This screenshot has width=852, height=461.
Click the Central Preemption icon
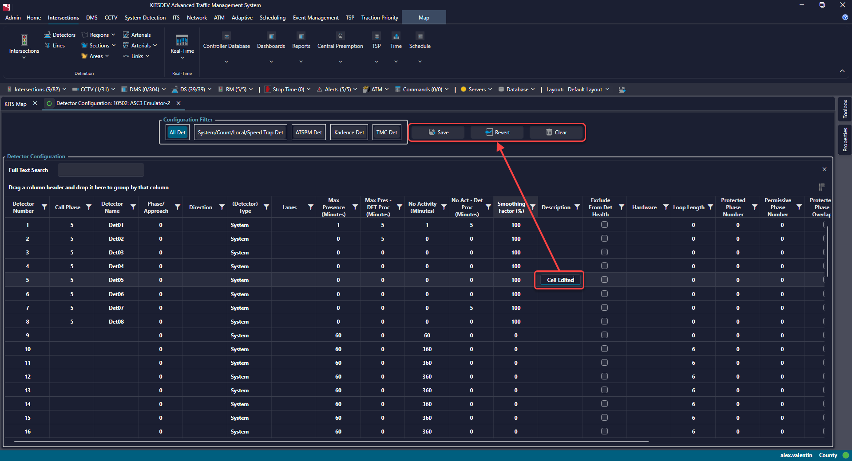[x=340, y=36]
